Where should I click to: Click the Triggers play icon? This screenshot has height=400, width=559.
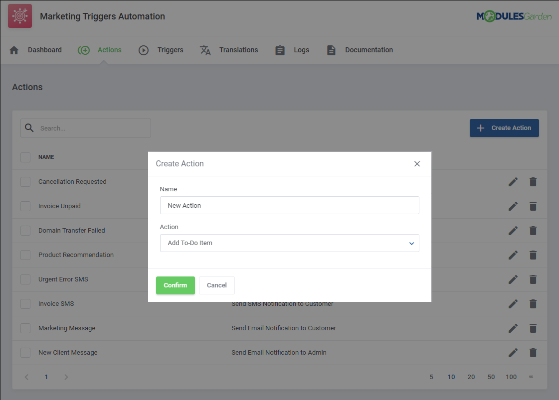(143, 50)
